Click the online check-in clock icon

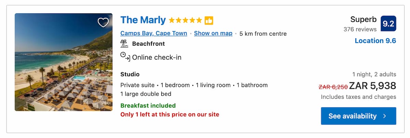pos(125,57)
